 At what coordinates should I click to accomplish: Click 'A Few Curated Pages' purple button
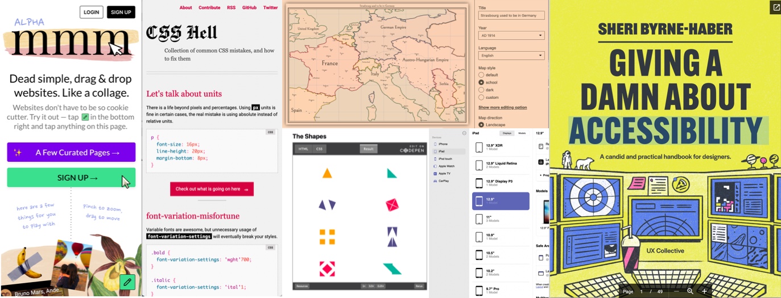tap(71, 152)
